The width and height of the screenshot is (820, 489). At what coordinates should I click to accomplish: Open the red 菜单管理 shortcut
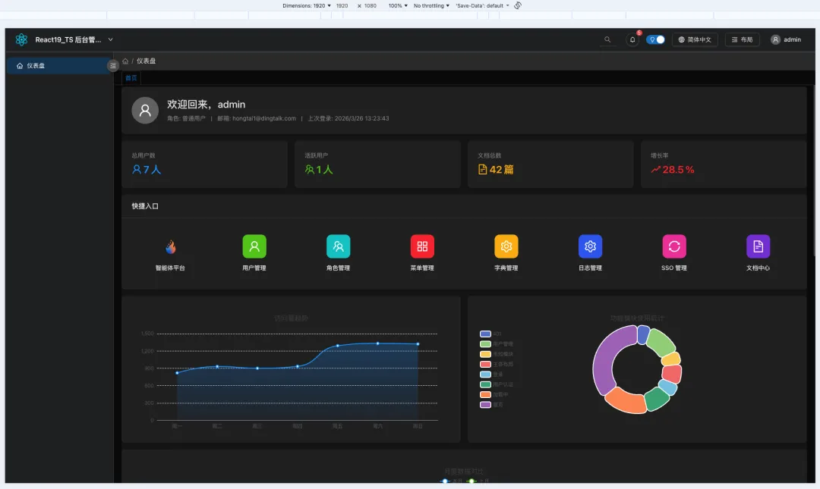pos(422,246)
